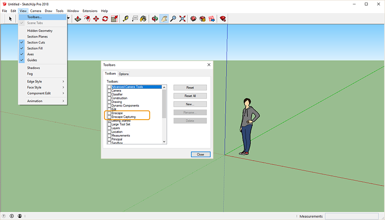The image size is (385, 220).
Task: Click the New... toolbar button
Action: tap(190, 104)
